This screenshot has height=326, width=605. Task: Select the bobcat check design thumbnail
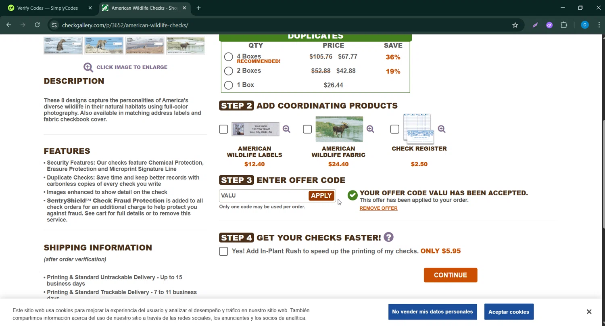point(104,46)
